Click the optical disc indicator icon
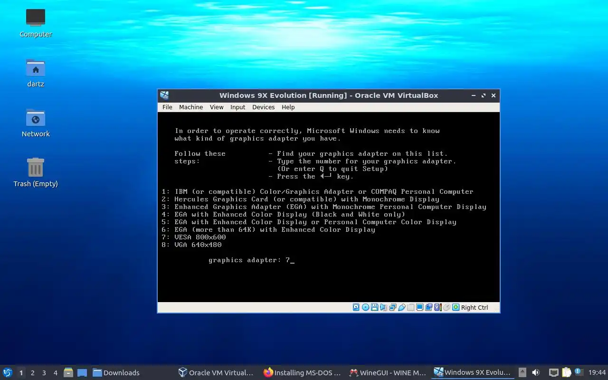This screenshot has height=380, width=608. pyautogui.click(x=365, y=307)
